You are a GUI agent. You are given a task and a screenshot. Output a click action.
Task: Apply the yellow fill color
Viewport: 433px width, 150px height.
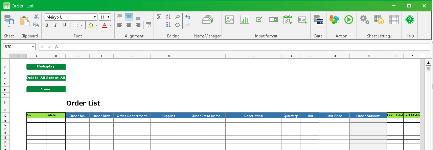point(90,25)
